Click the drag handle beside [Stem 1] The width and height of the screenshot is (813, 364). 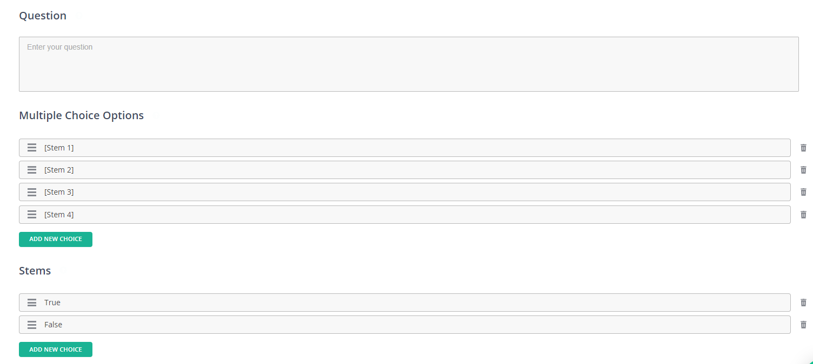pos(32,148)
